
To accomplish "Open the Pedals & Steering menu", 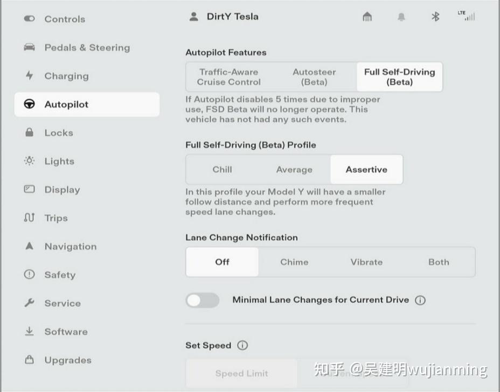I will pyautogui.click(x=87, y=47).
